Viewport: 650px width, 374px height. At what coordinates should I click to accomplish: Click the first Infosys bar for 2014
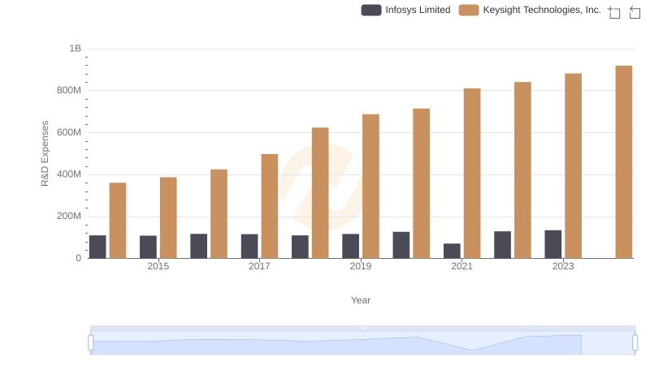[x=97, y=247]
